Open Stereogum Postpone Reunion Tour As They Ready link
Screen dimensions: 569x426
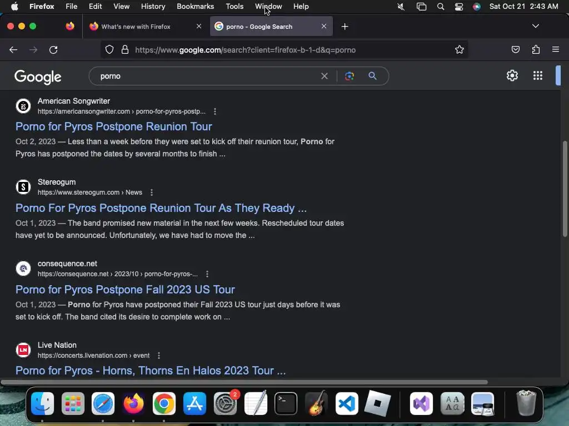(x=161, y=208)
